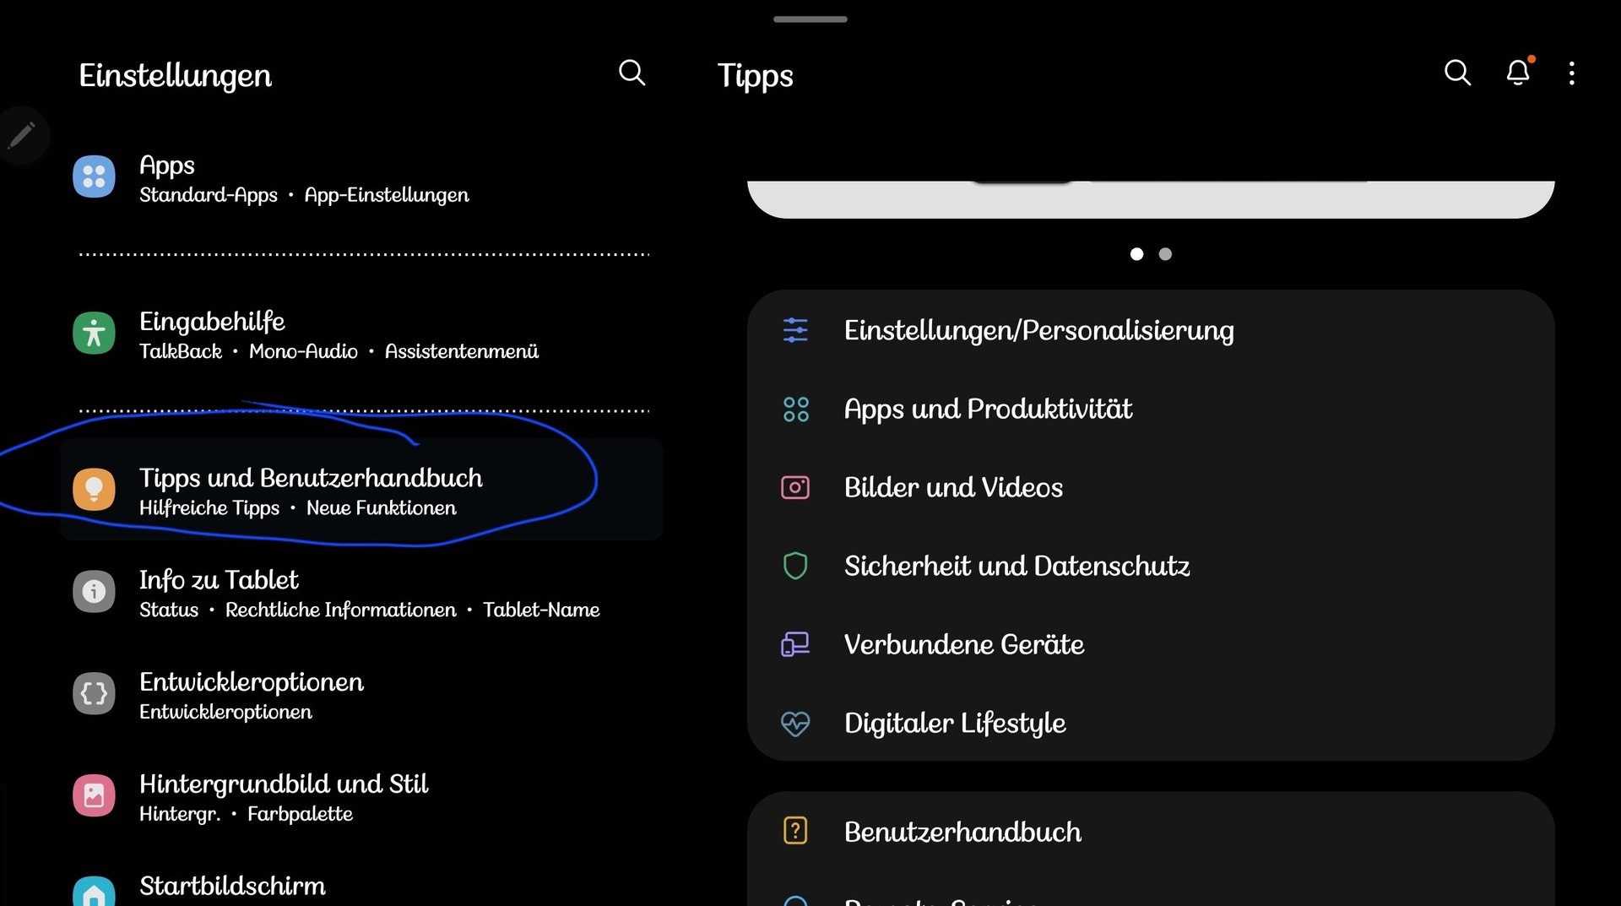Tap the green Eingabehilfe accessibility icon

pos(94,334)
